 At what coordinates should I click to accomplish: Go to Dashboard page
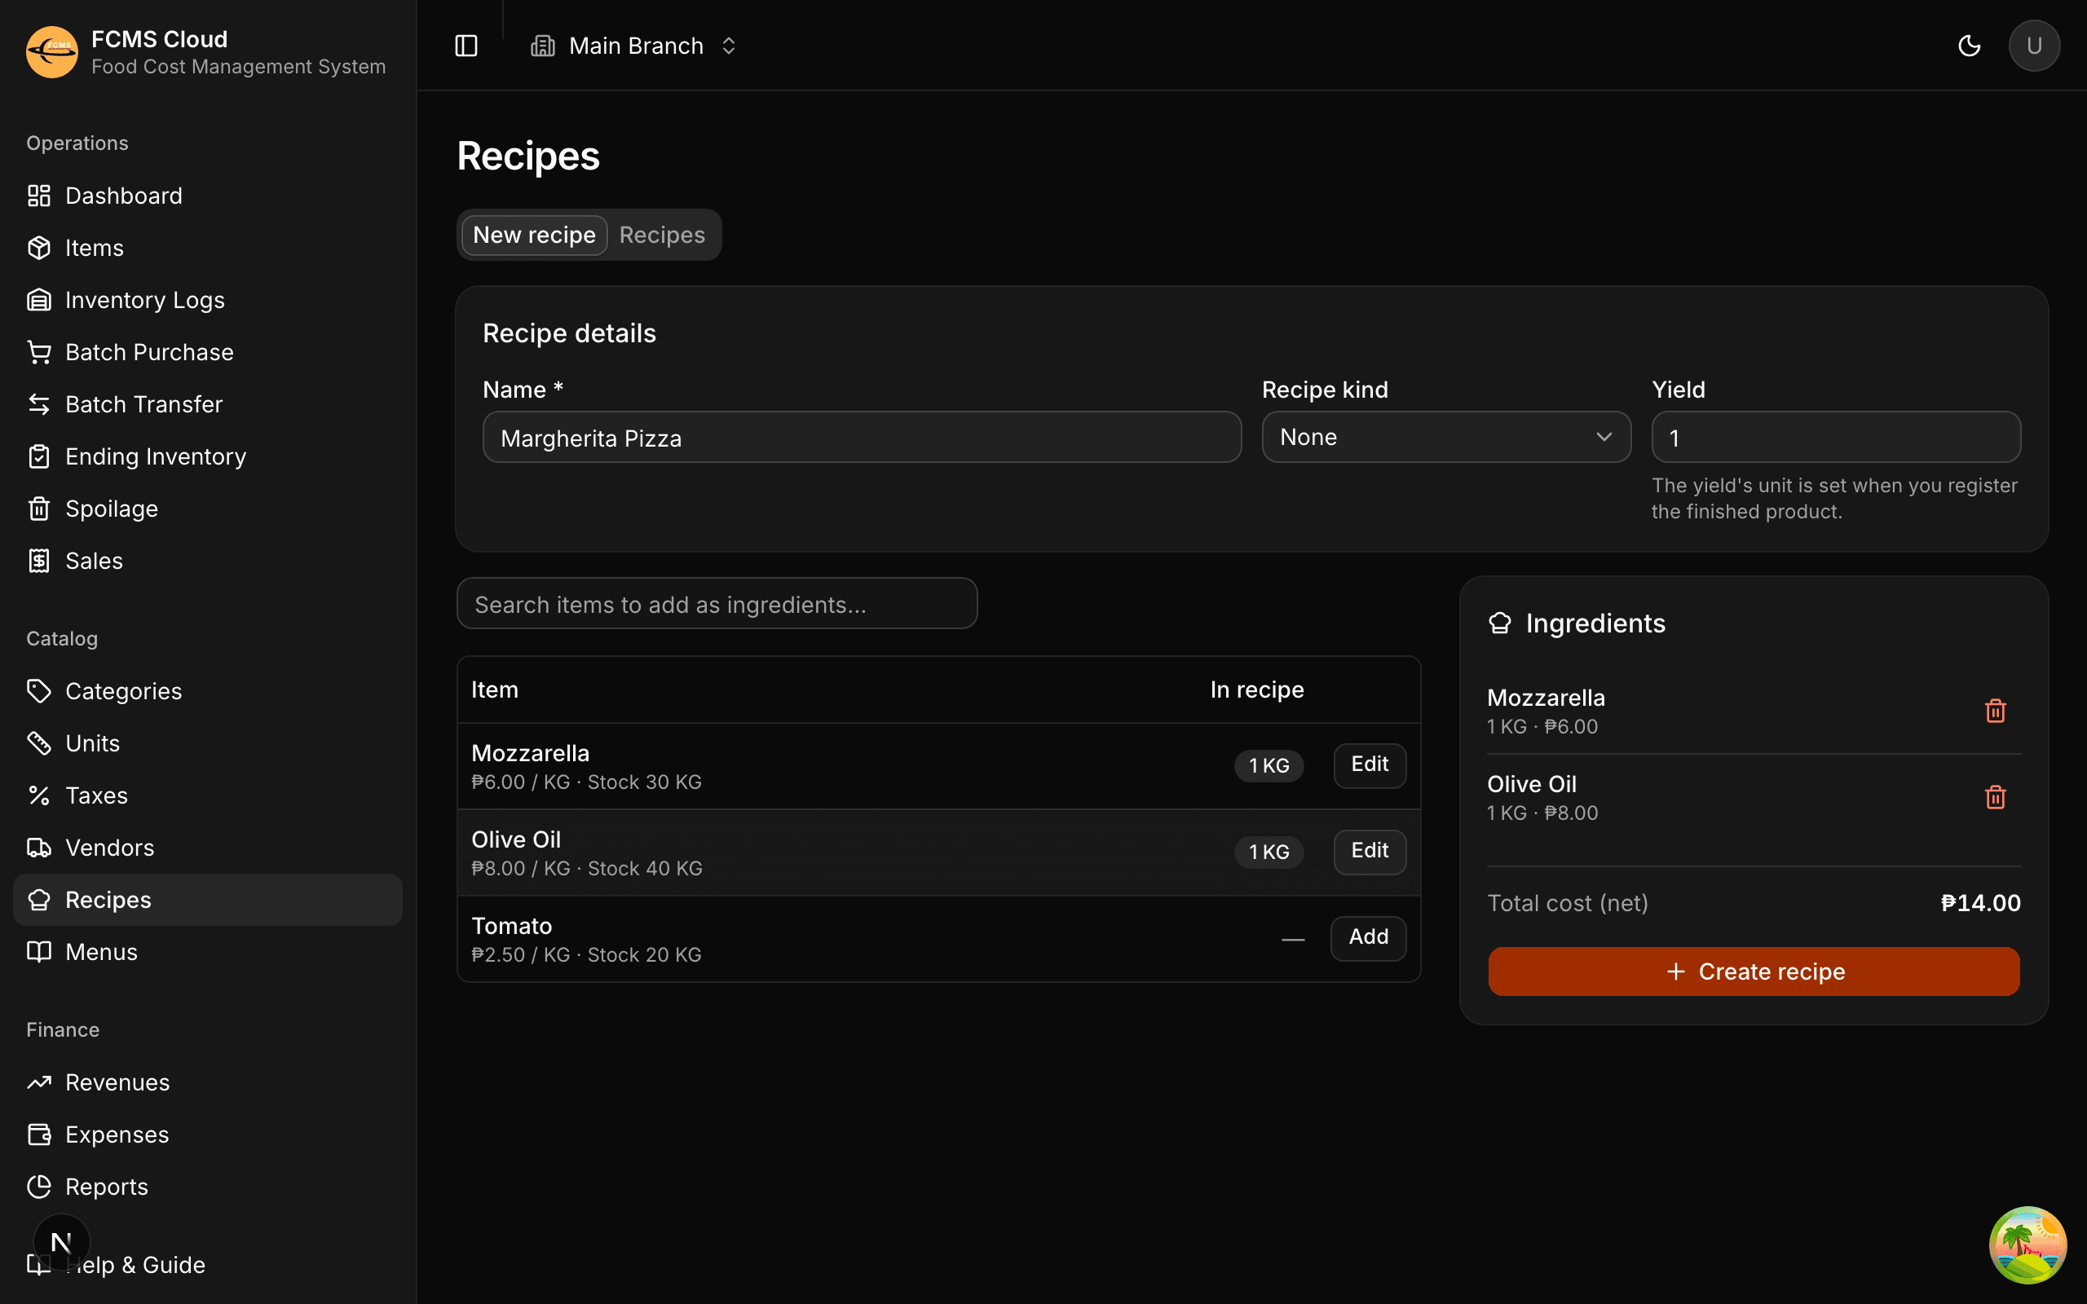(x=207, y=196)
